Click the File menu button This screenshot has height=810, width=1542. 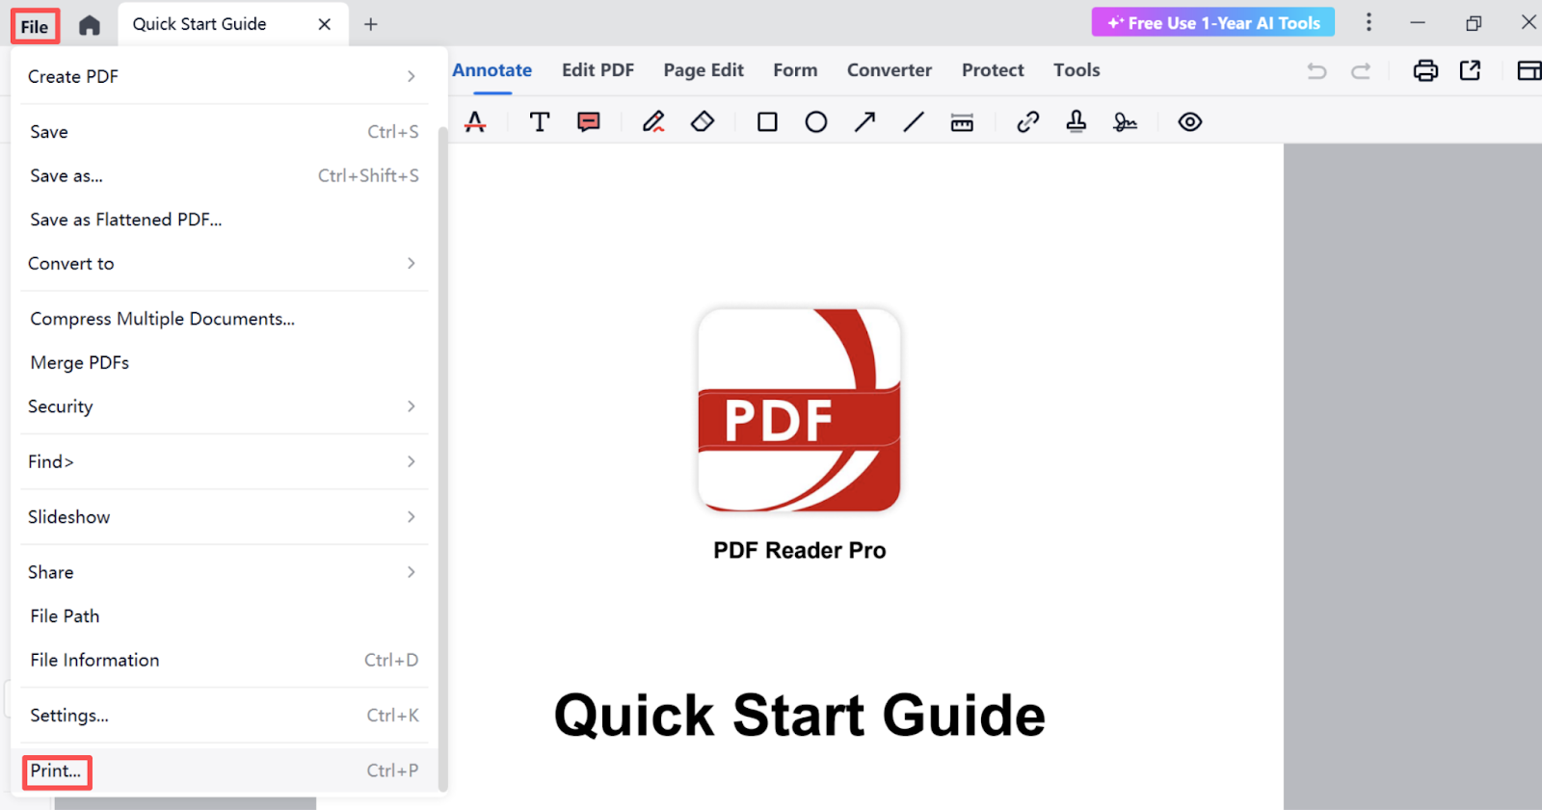tap(35, 26)
